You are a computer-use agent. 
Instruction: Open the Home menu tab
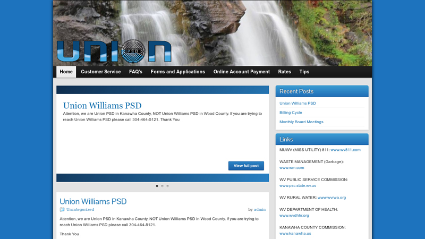click(66, 72)
